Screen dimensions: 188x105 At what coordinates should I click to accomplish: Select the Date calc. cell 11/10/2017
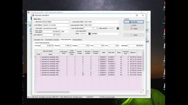click(112, 66)
